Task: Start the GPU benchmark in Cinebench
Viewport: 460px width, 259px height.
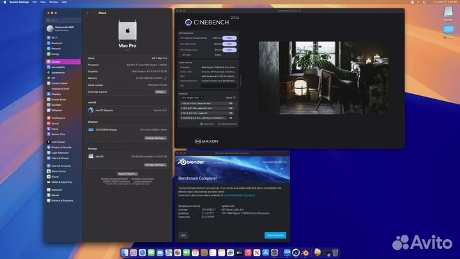Action: pos(229,38)
